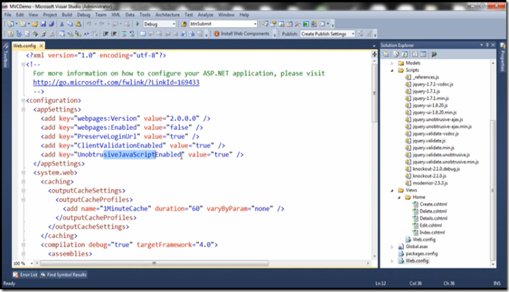The image size is (509, 292).
Task: Open the File menu
Action: tap(8, 15)
